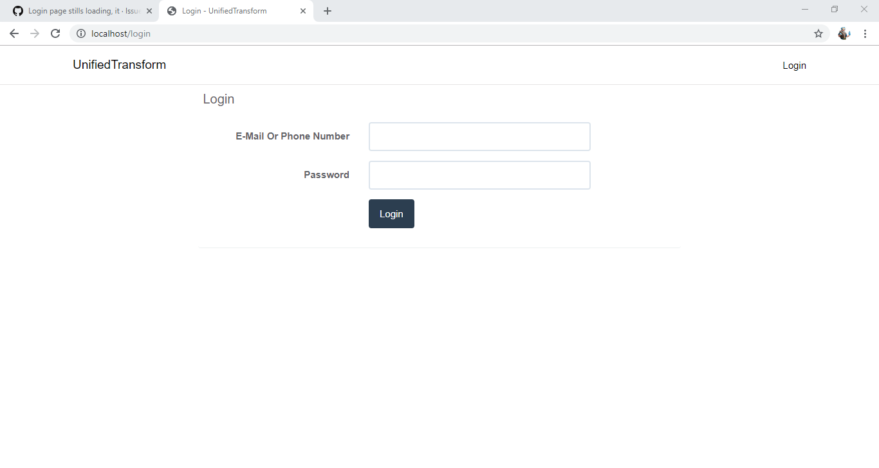Minimize the browser window
The image size is (879, 468).
point(805,9)
